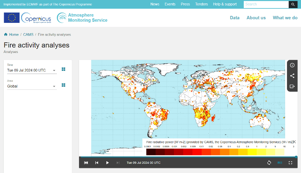Click the info icon beside the map
Screen dimensions: 301x173
(292, 65)
